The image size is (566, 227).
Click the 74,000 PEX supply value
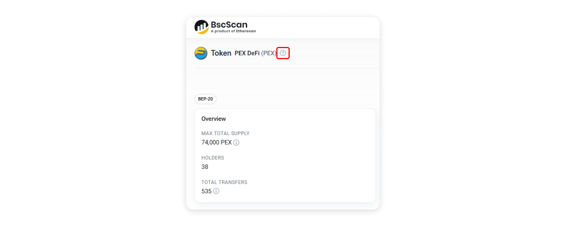click(x=216, y=142)
